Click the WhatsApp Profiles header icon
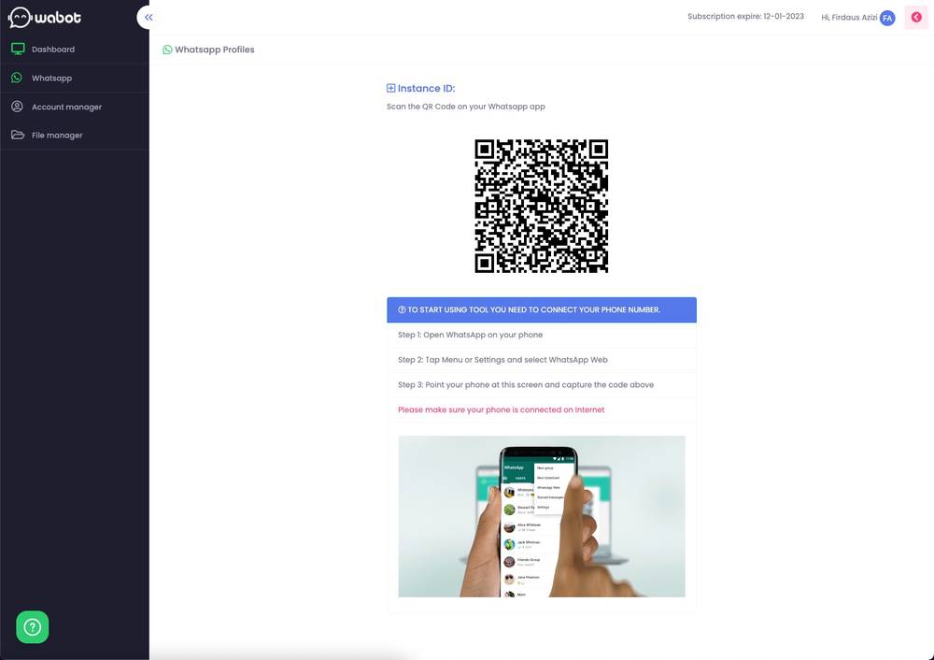Viewport: 934px width, 660px height. tap(167, 49)
